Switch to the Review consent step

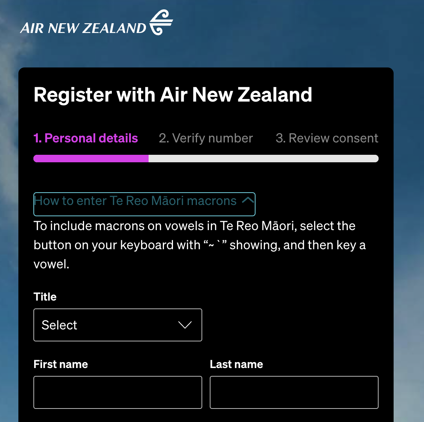[327, 138]
